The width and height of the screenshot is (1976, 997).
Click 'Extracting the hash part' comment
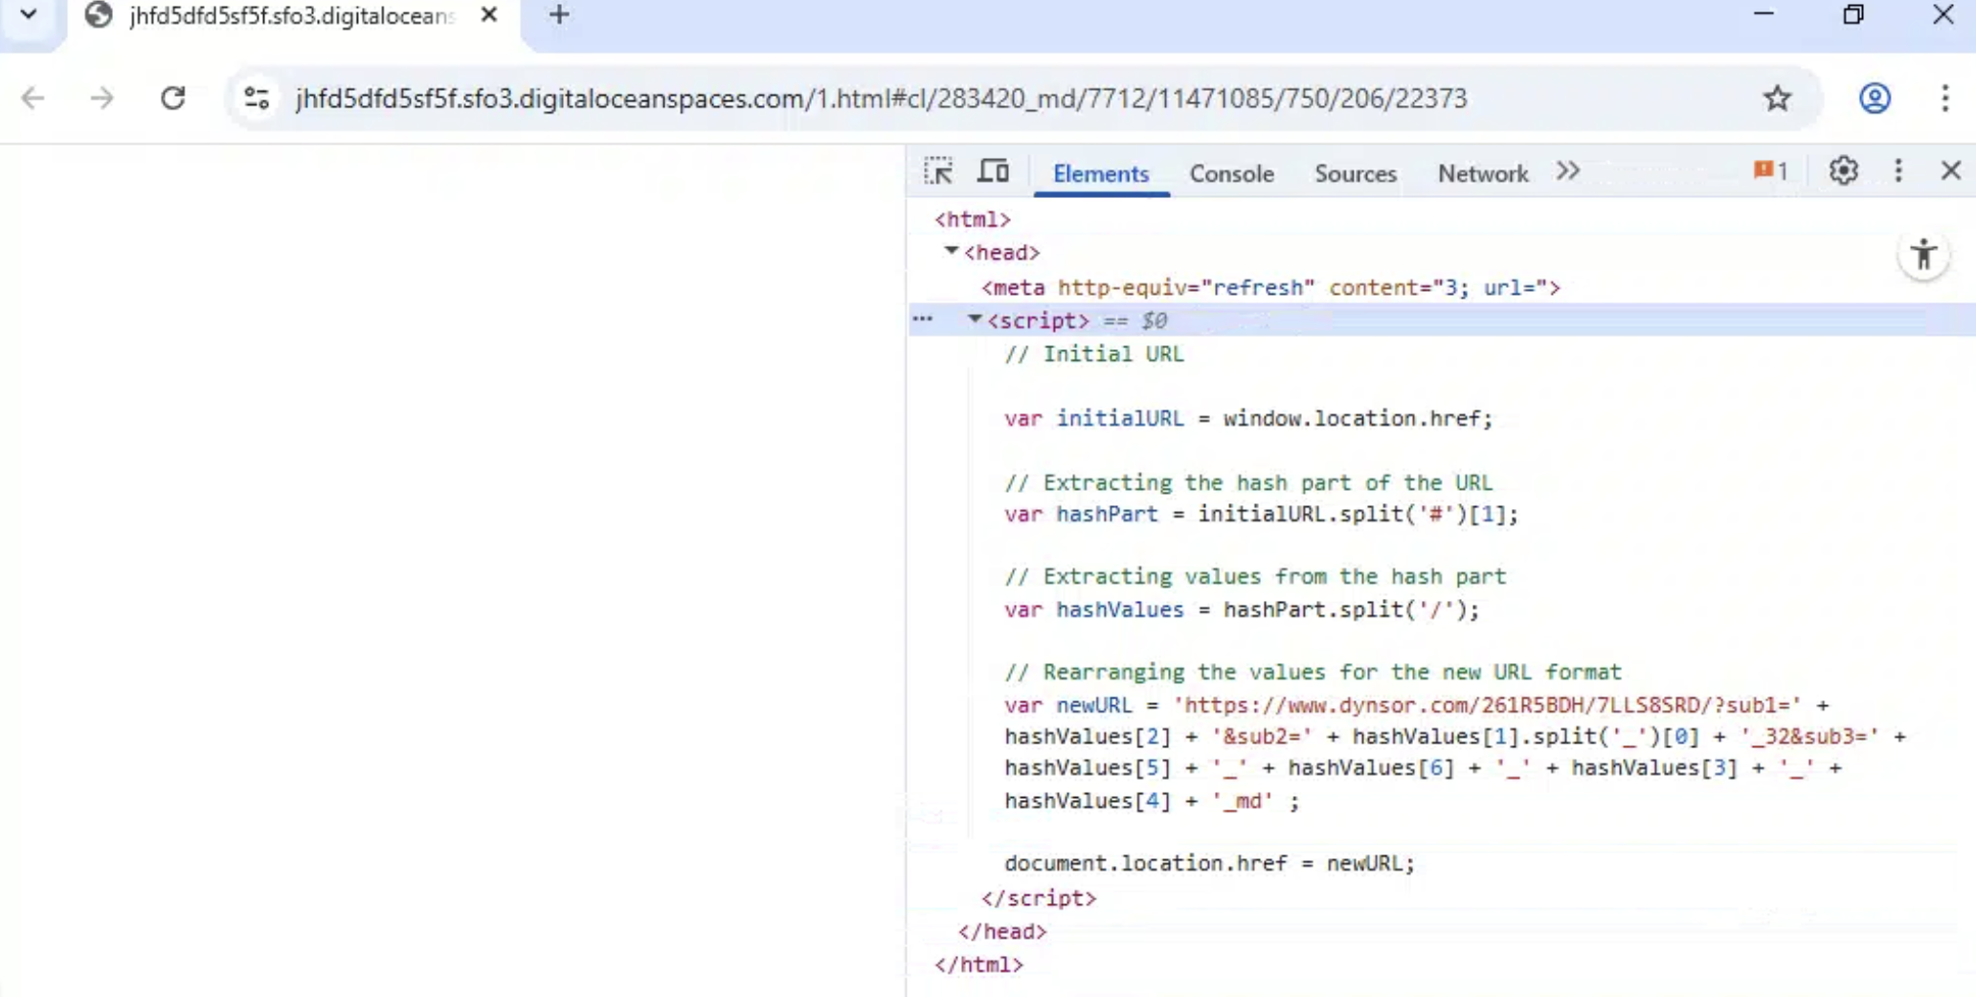tap(1248, 482)
